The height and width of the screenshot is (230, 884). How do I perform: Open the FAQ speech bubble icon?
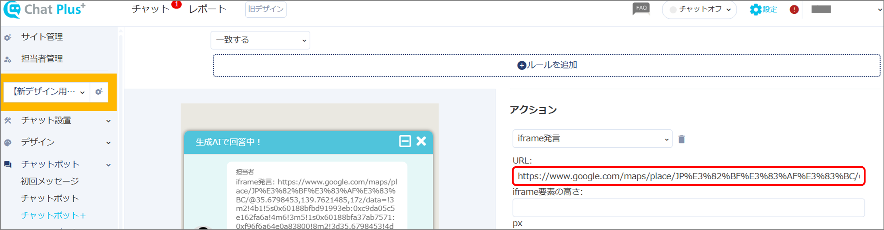click(x=641, y=8)
